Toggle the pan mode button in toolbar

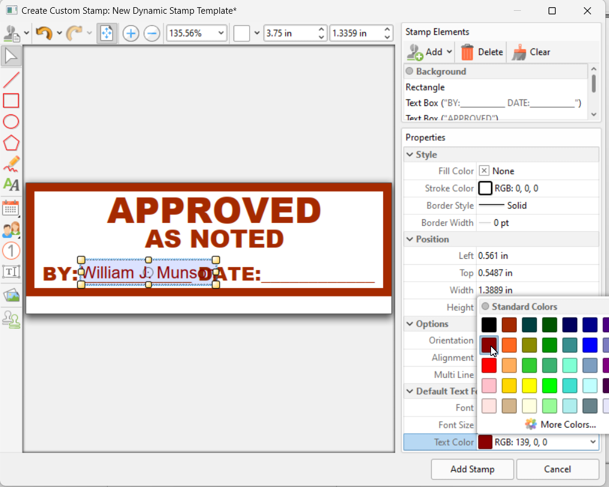click(x=107, y=33)
